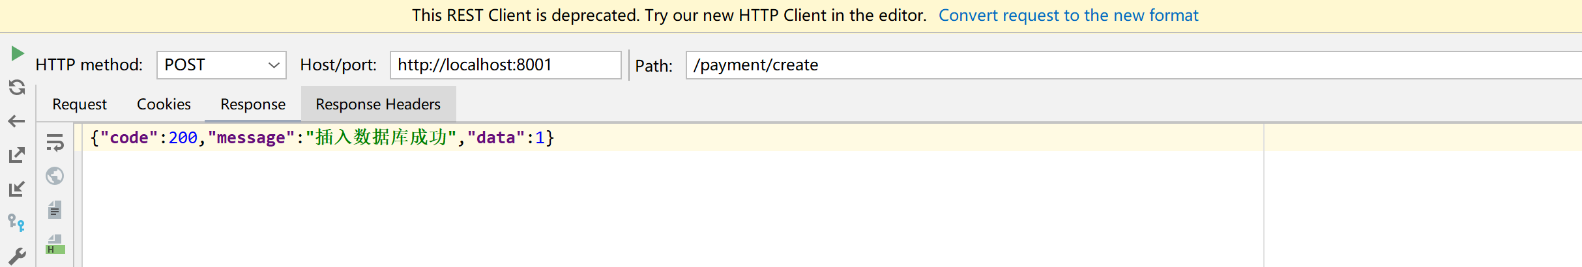Click the JSON response text line
Image resolution: width=1582 pixels, height=267 pixels.
coord(322,137)
